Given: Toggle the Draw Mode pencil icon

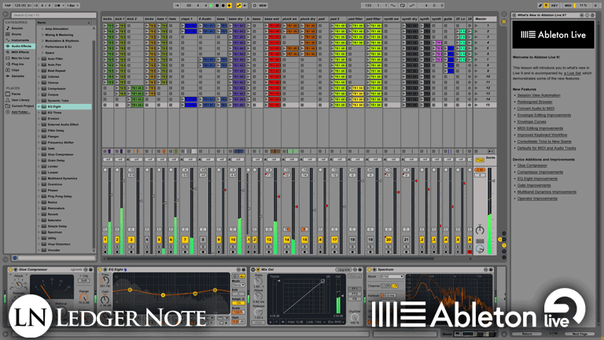Looking at the screenshot, I should point(540,6).
